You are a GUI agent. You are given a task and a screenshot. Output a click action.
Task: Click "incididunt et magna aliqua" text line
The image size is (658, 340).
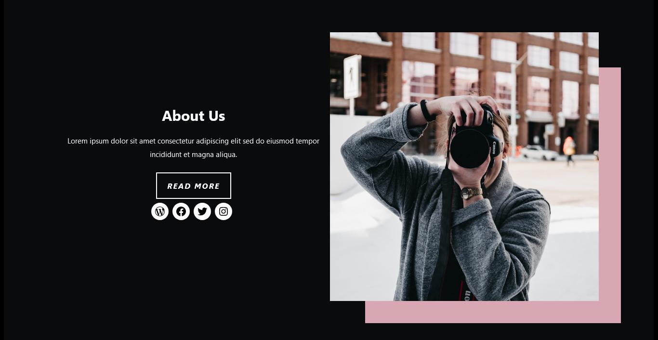pyautogui.click(x=194, y=155)
